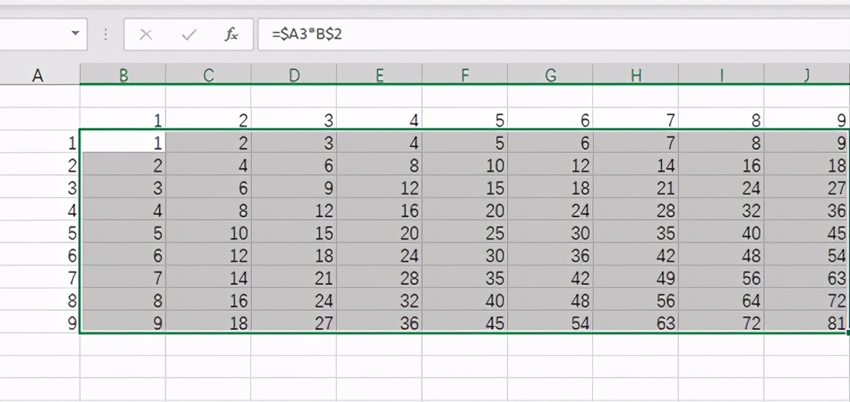850x402 pixels.
Task: Select the cell showing 14 in column H
Action: 634,164
